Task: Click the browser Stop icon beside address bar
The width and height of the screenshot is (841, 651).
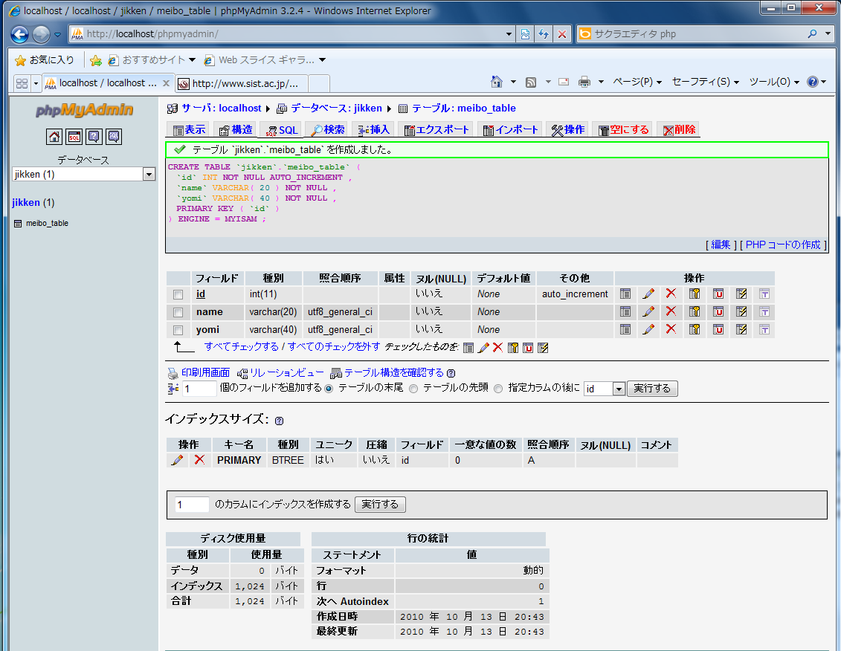Action: 562,34
